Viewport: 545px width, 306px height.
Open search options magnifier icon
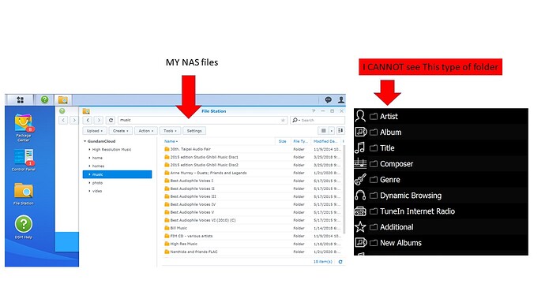[295, 120]
